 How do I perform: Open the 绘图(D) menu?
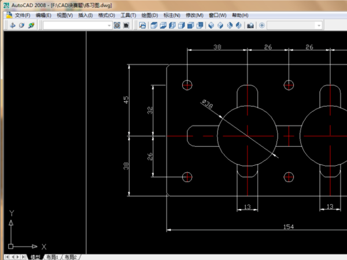150,15
